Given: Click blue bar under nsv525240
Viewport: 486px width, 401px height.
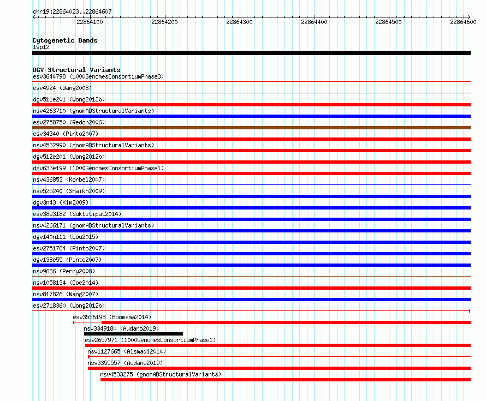Looking at the screenshot, I should click(251, 196).
